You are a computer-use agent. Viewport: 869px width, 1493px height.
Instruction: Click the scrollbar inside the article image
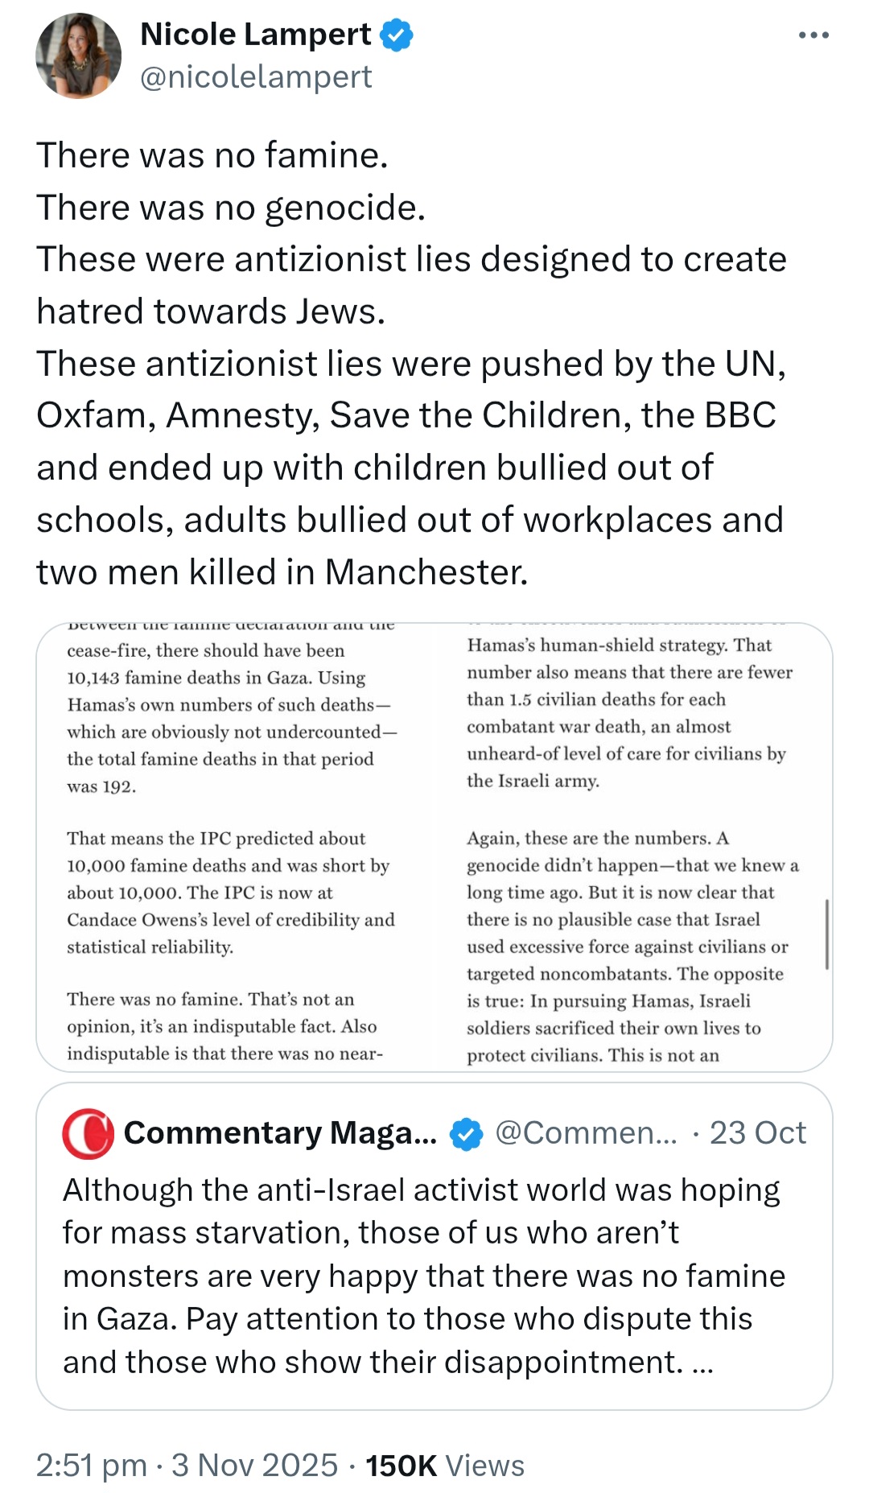coord(826,934)
